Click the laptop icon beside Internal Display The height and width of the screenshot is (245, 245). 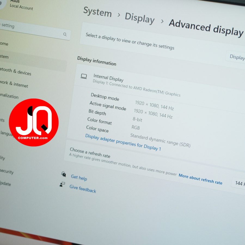pos(84,76)
